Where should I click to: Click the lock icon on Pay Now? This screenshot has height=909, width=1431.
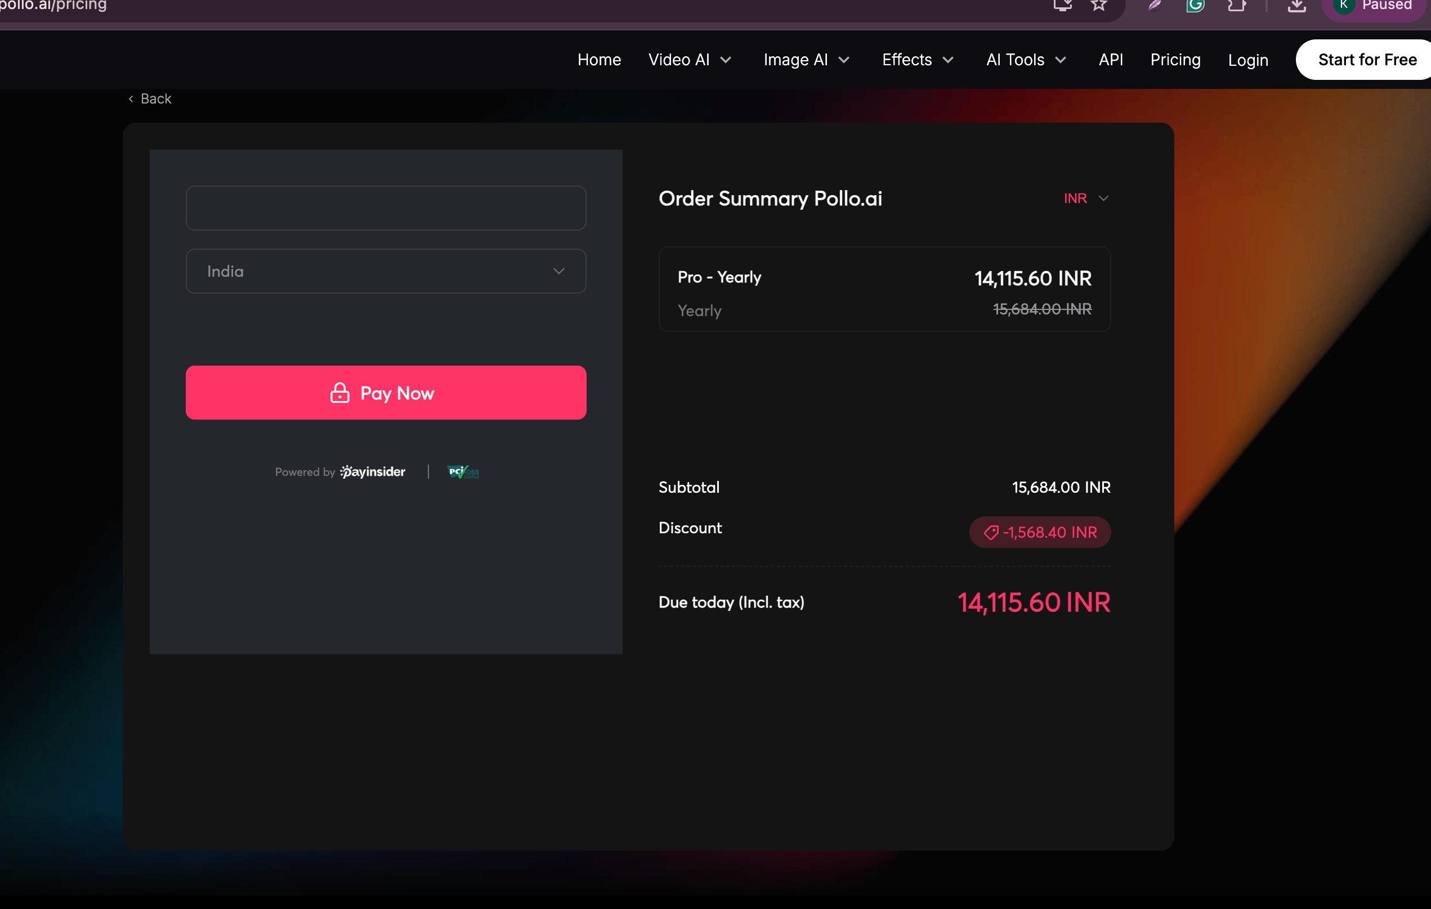(339, 393)
